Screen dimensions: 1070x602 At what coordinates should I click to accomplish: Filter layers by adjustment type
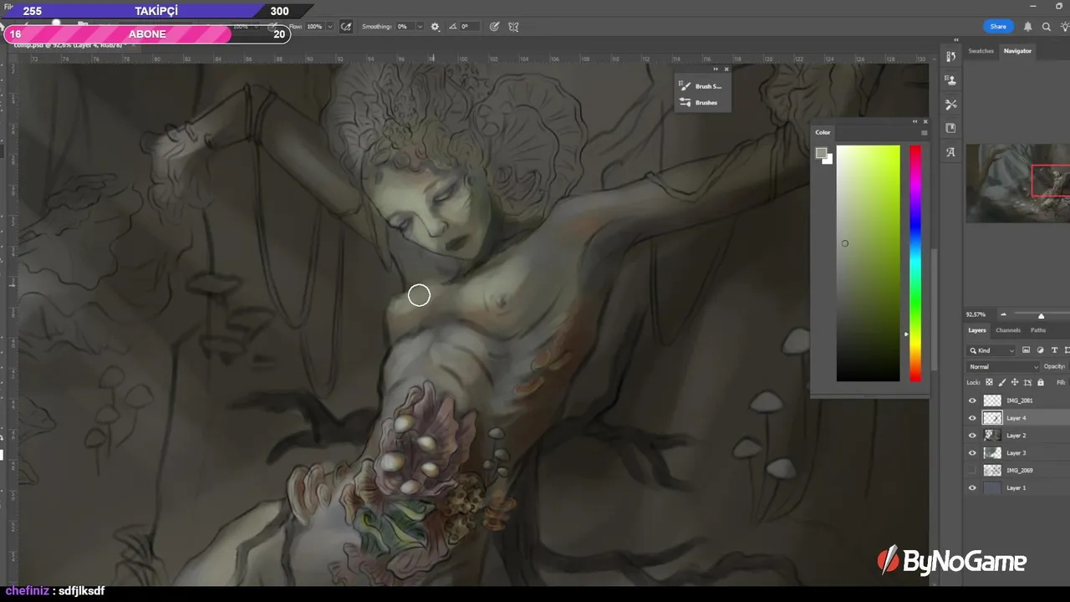[1040, 350]
